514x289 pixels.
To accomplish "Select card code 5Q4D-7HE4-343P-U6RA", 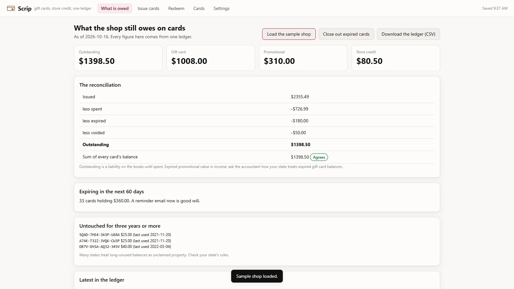I will (x=99, y=235).
